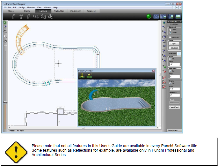Click the Coping Thickness input field

pyautogui.click(x=175, y=95)
